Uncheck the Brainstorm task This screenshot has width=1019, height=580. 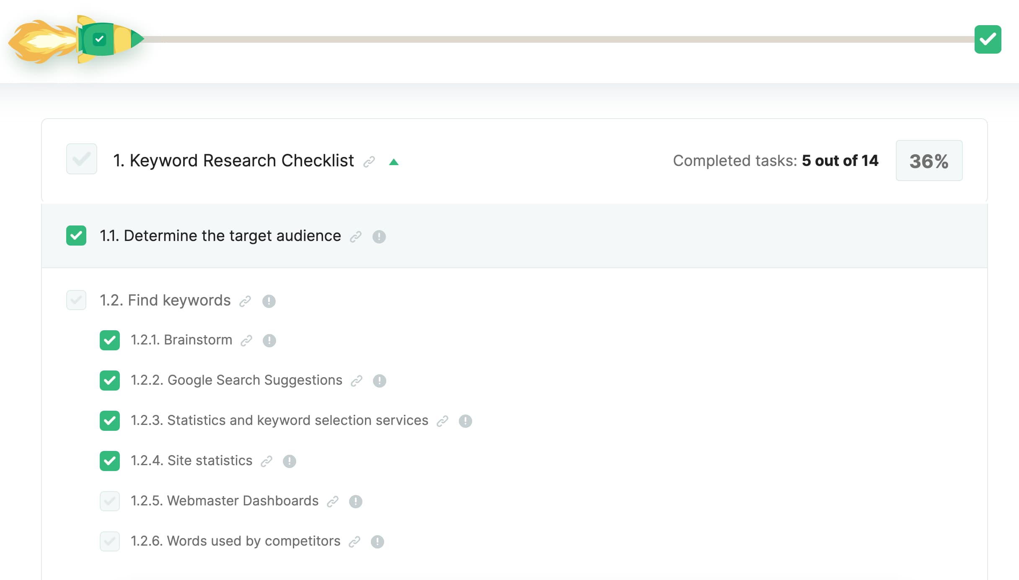click(x=109, y=340)
